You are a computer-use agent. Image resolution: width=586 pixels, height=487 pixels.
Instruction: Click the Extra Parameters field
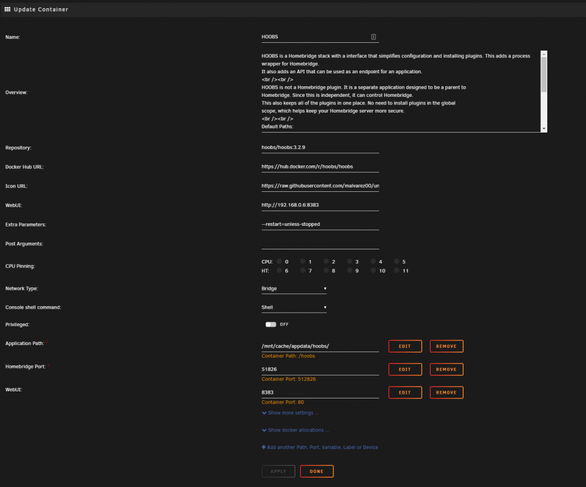click(x=321, y=224)
